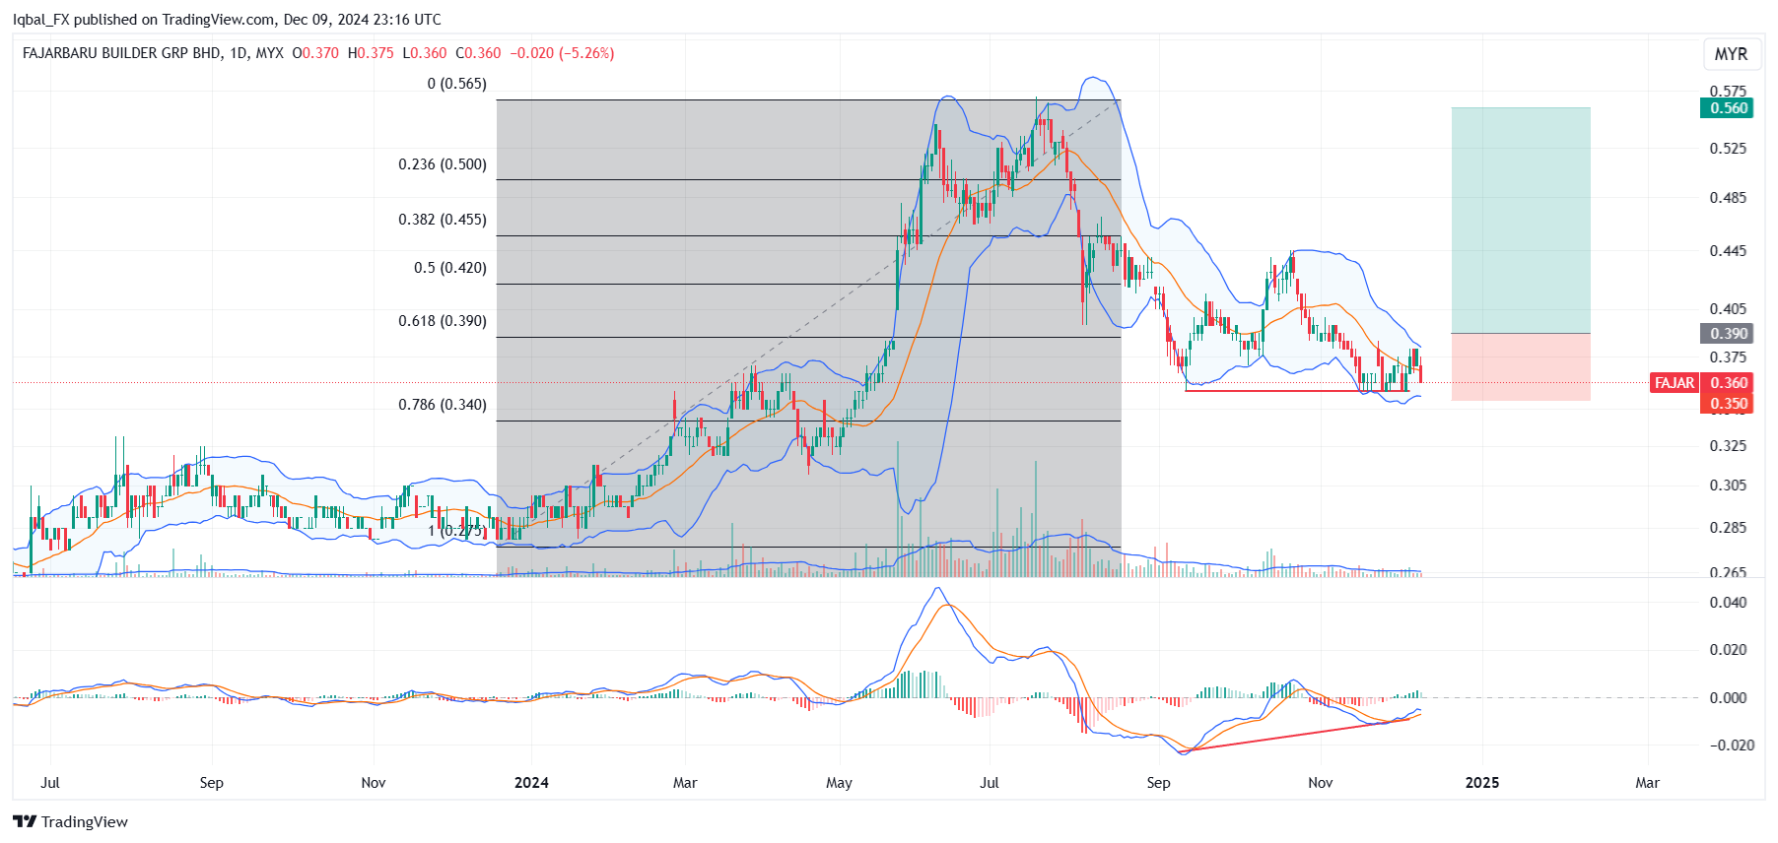Click the 0.236 (0.500) Fibonacci label
The image size is (1778, 843).
pyautogui.click(x=442, y=164)
